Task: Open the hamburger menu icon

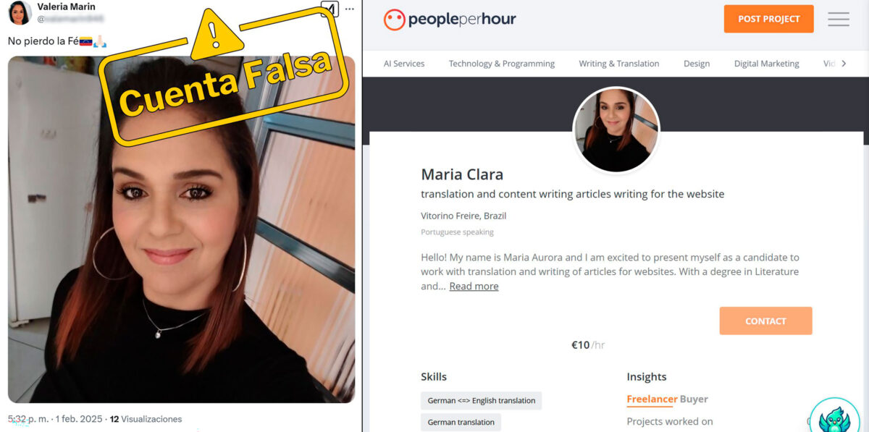Action: pyautogui.click(x=839, y=20)
